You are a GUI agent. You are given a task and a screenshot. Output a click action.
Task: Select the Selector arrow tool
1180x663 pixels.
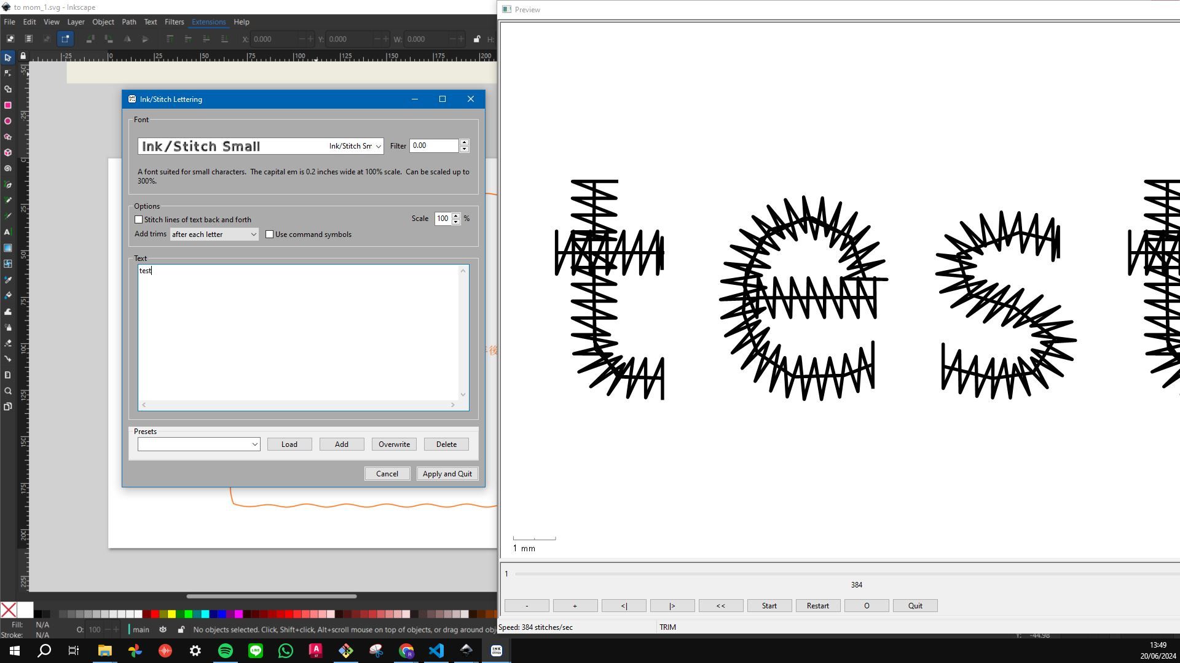coord(8,58)
